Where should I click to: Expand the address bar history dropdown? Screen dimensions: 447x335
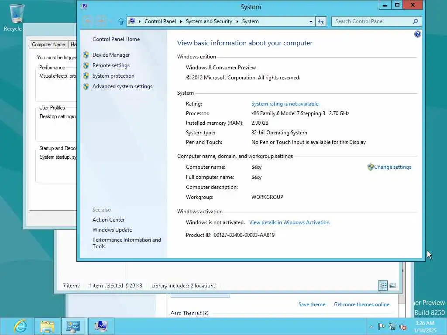tap(311, 22)
